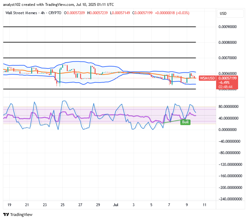Click the 40.00000000 oscillator axis label
The width and height of the screenshot is (248, 220).
(229, 118)
